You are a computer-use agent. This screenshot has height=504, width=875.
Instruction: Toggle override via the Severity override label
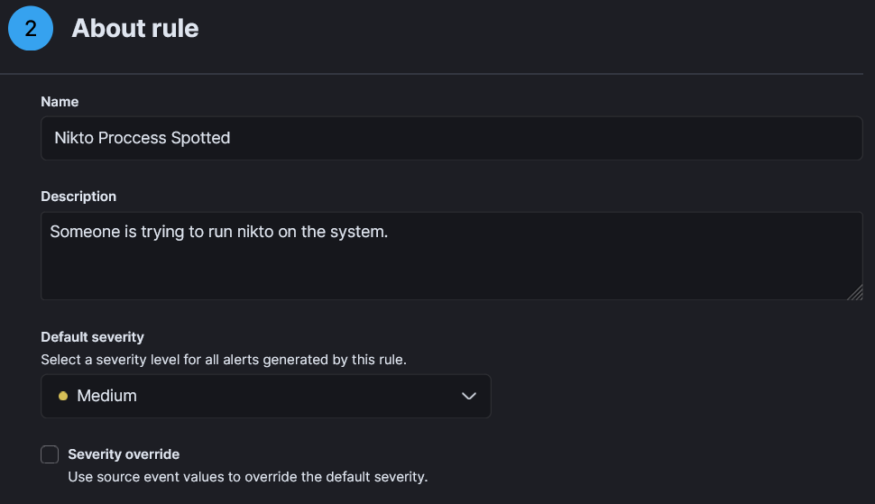(124, 454)
